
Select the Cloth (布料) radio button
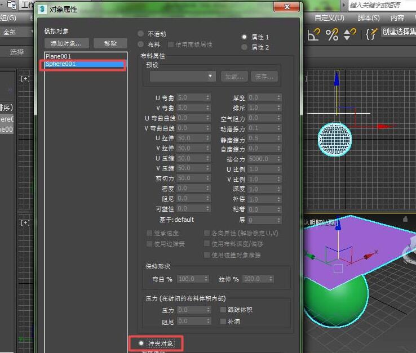click(141, 44)
